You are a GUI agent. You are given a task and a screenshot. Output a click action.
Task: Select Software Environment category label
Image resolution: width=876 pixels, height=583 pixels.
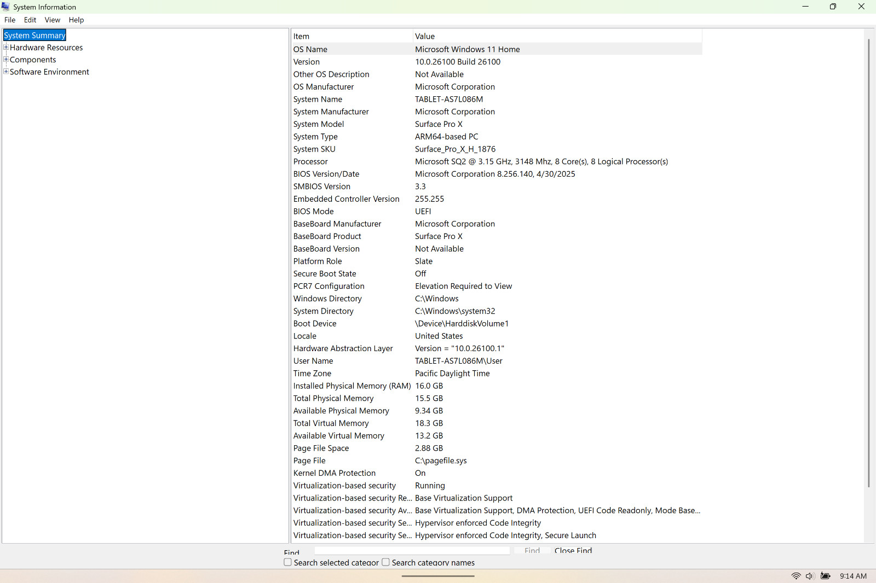pyautogui.click(x=49, y=72)
